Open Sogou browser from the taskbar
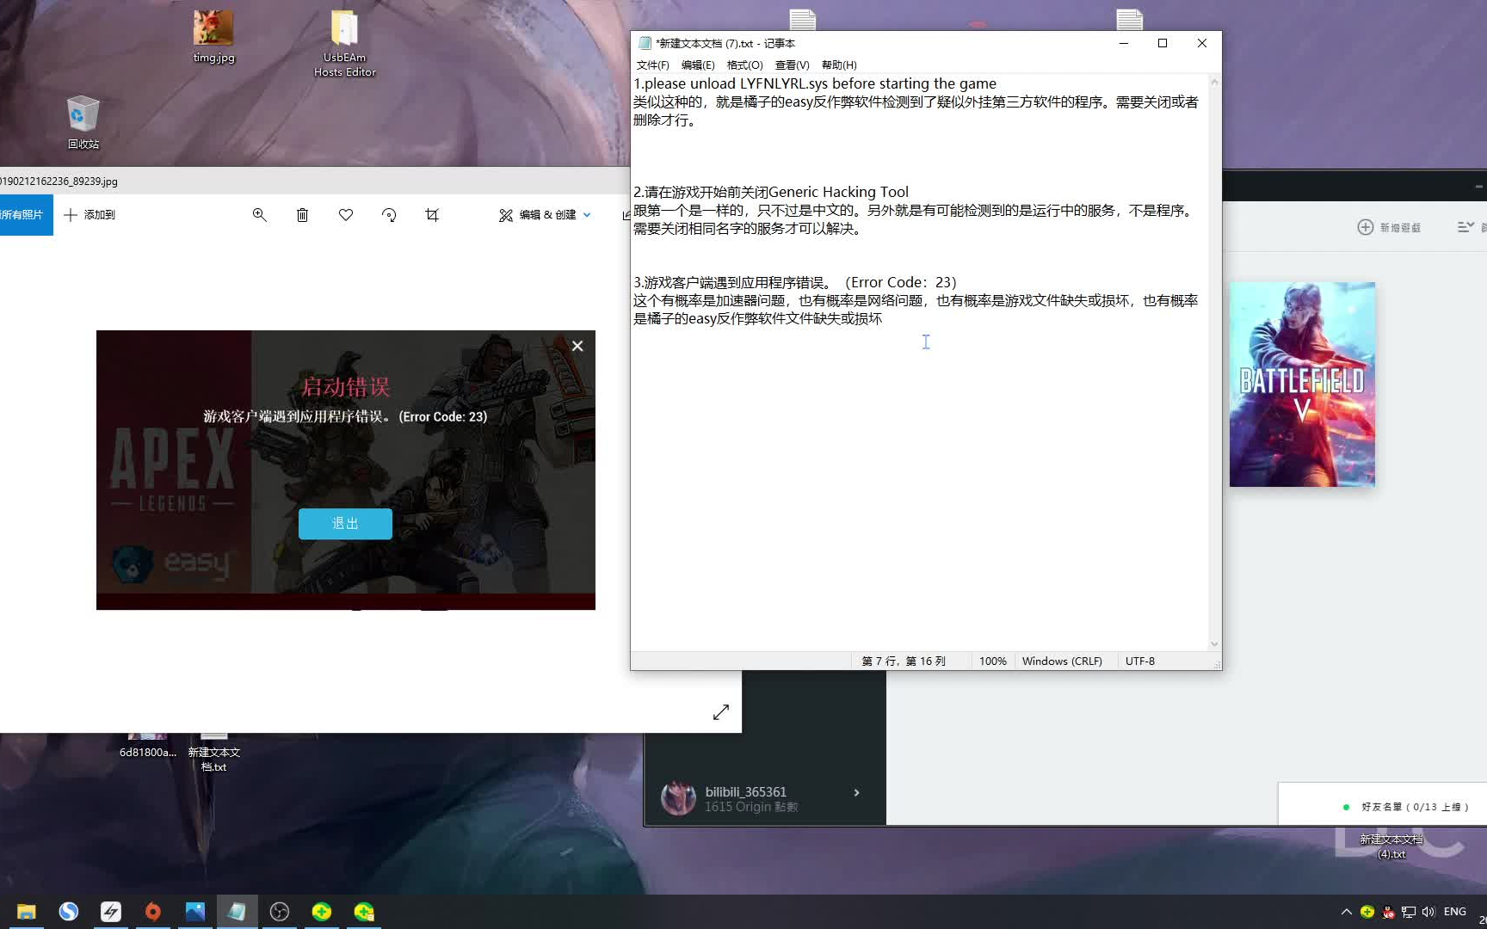Viewport: 1487px width, 929px height. [x=69, y=912]
